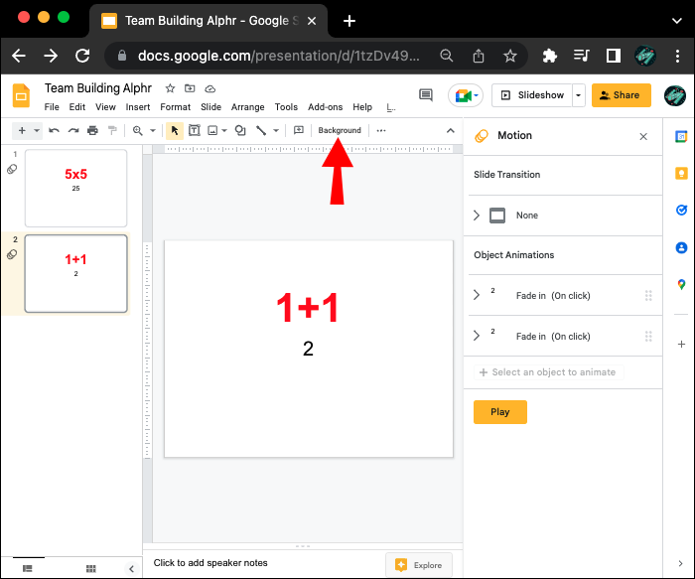Screen dimensions: 695x579
Task: Reload the browser page
Action: pyautogui.click(x=82, y=56)
